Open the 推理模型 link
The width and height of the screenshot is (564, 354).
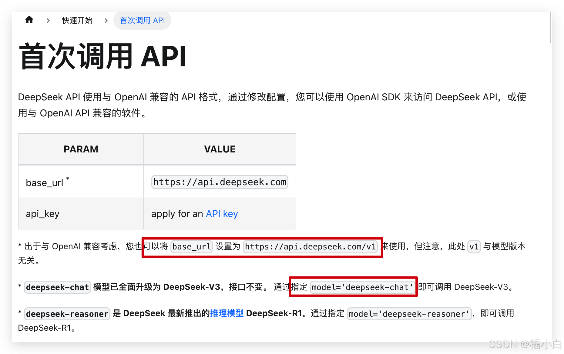[x=227, y=313]
